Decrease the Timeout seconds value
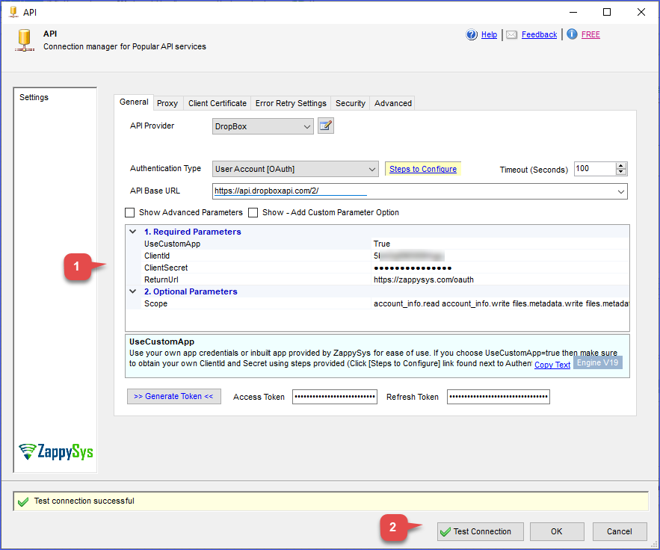This screenshot has height=550, width=660. tap(621, 172)
